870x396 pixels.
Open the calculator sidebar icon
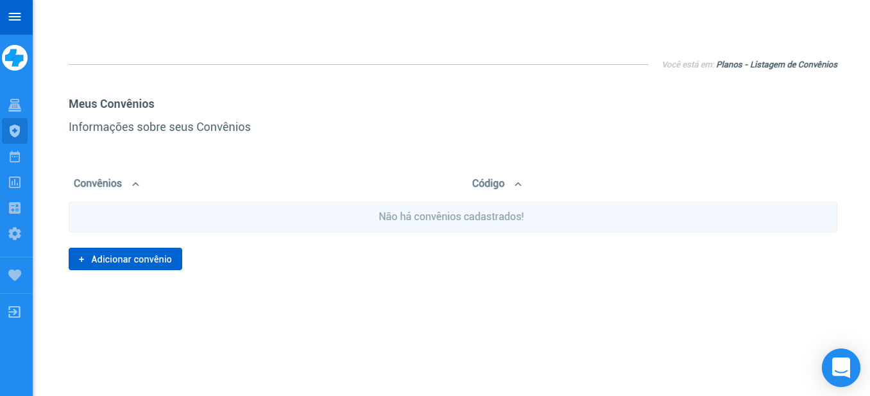[15, 208]
